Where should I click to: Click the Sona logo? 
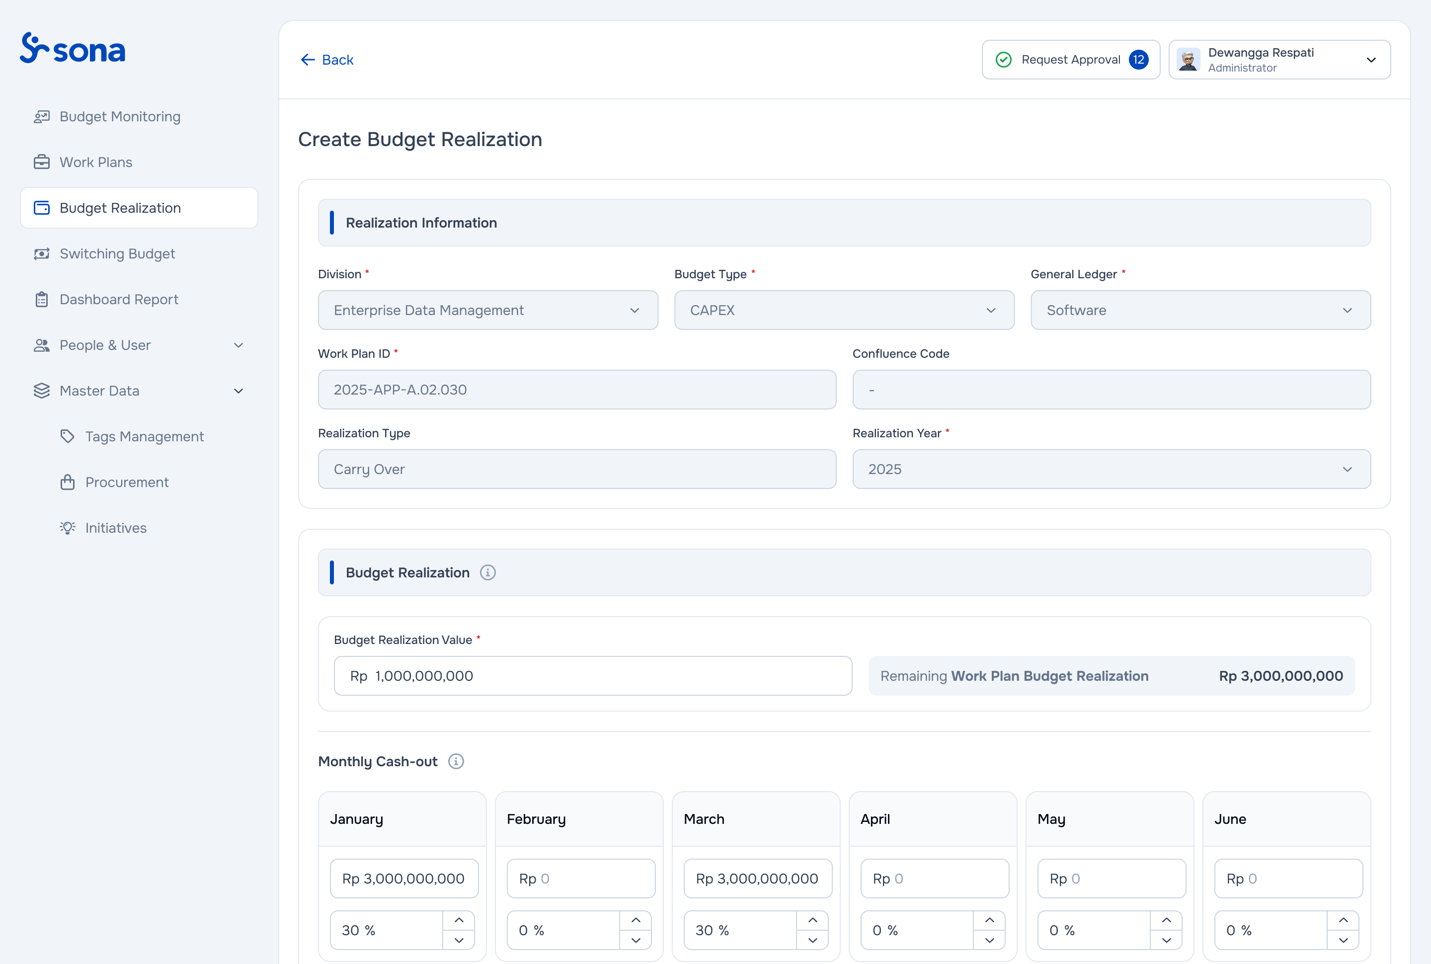pyautogui.click(x=73, y=49)
